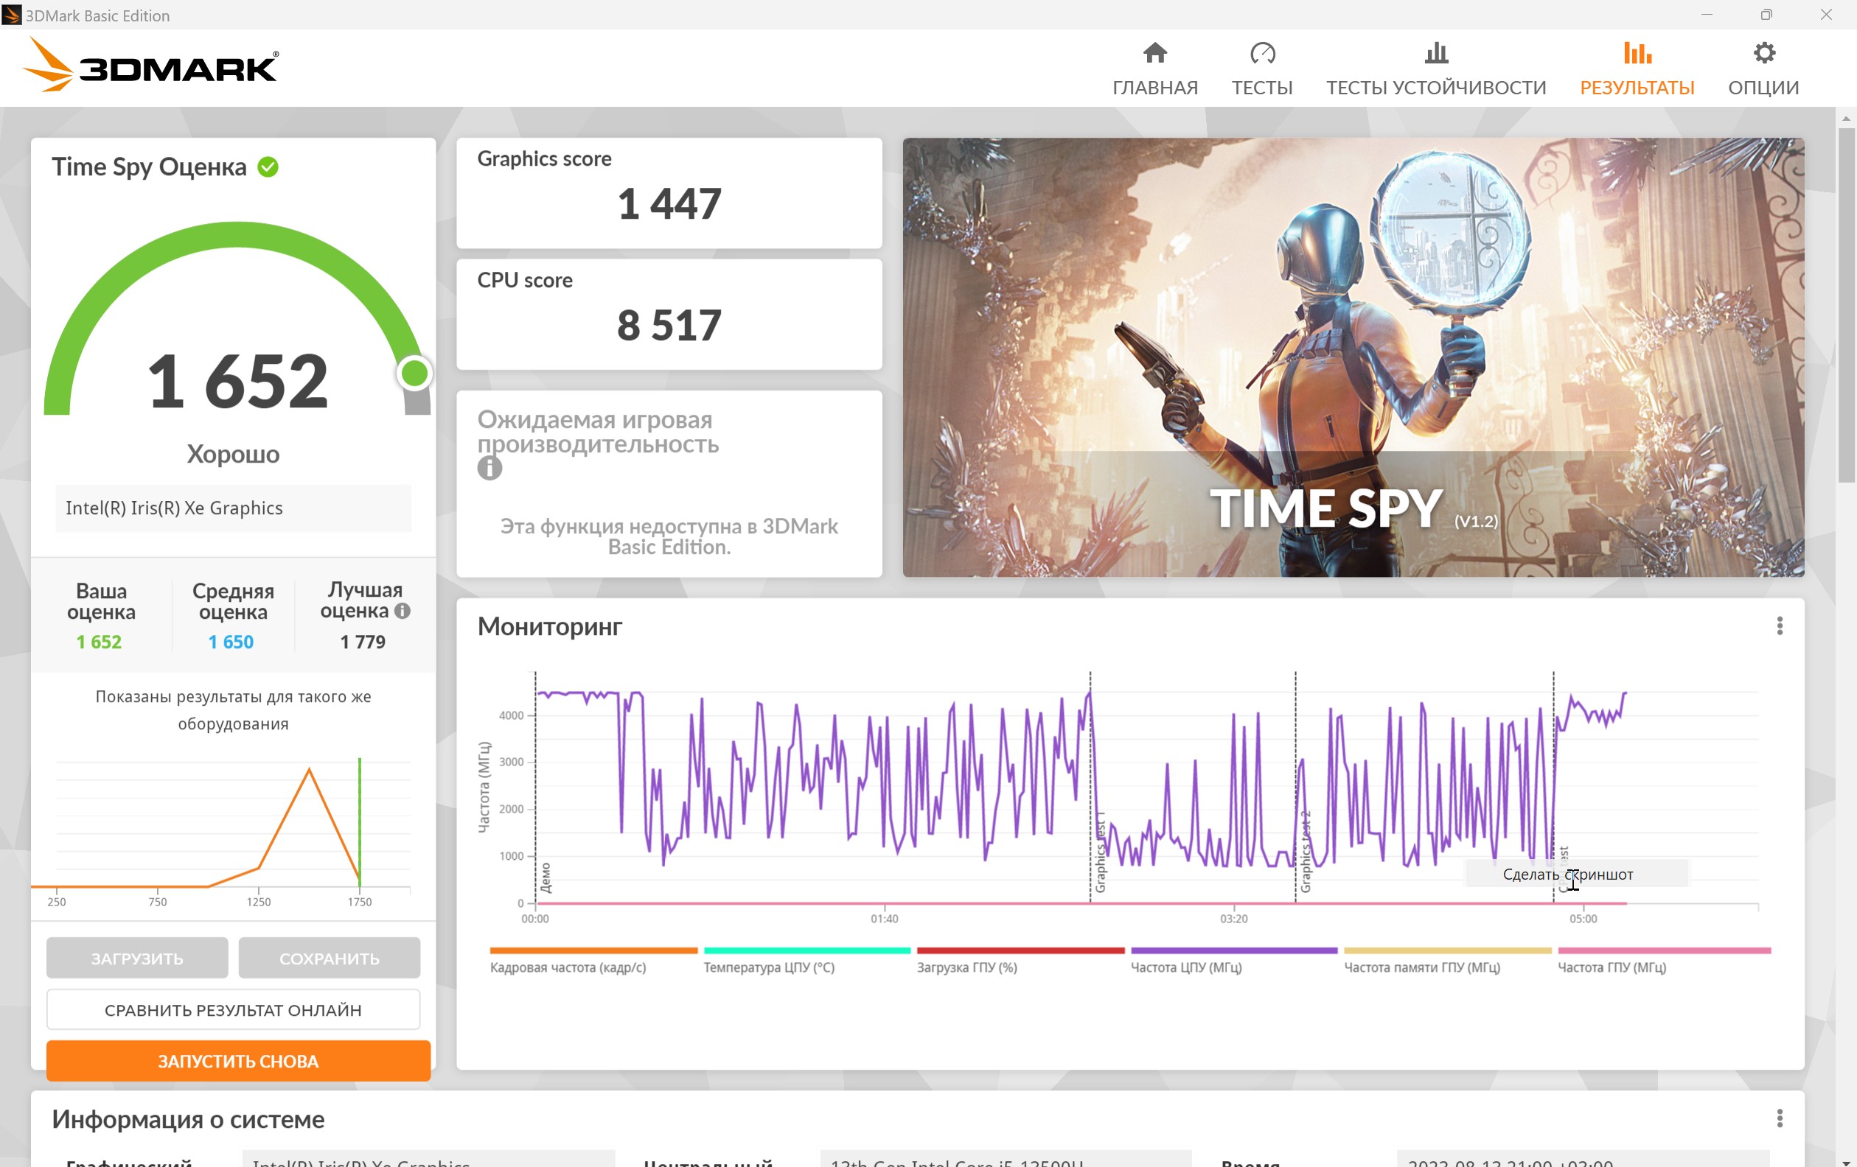The image size is (1857, 1167).
Task: Minimize the 3DMark window
Action: coord(1707,15)
